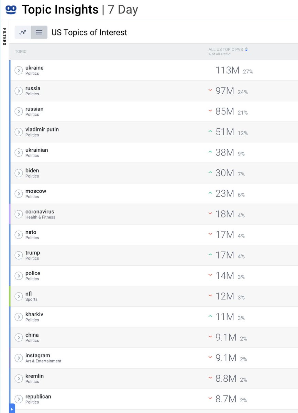Image resolution: width=298 pixels, height=413 pixels.
Task: Expand the kharkiv topic row
Action: click(x=19, y=317)
